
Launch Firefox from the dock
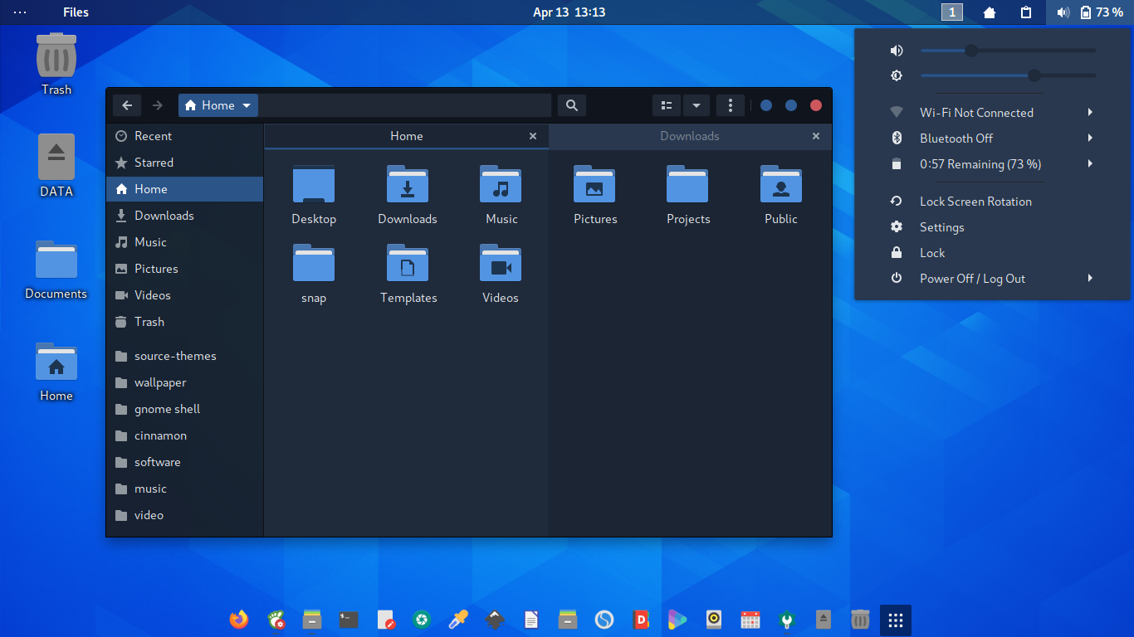point(239,620)
